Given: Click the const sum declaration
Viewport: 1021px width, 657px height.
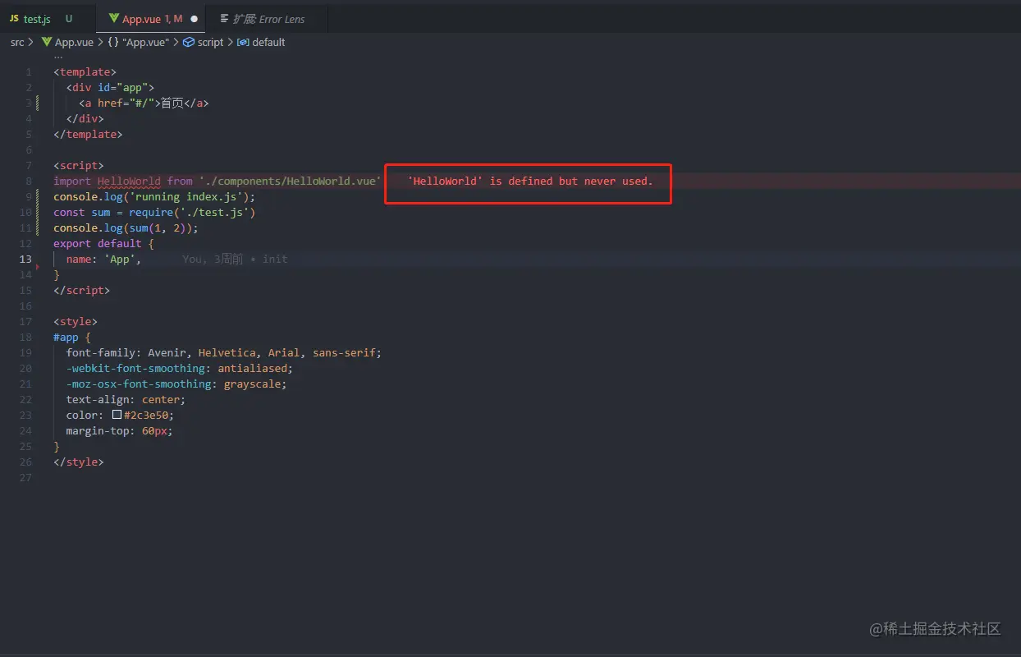Looking at the screenshot, I should click(155, 212).
